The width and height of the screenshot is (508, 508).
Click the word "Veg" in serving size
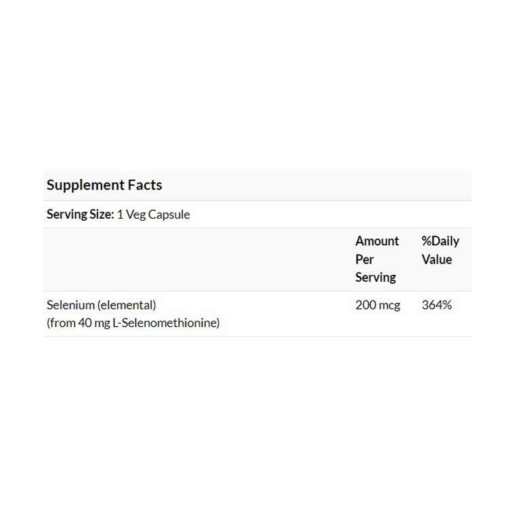[x=135, y=215]
